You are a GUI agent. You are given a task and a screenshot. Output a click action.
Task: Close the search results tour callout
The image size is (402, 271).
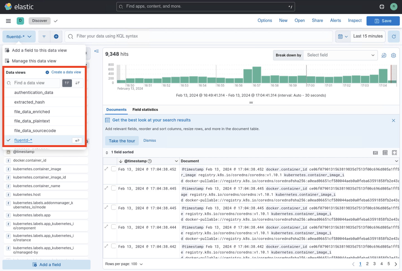click(x=393, y=120)
